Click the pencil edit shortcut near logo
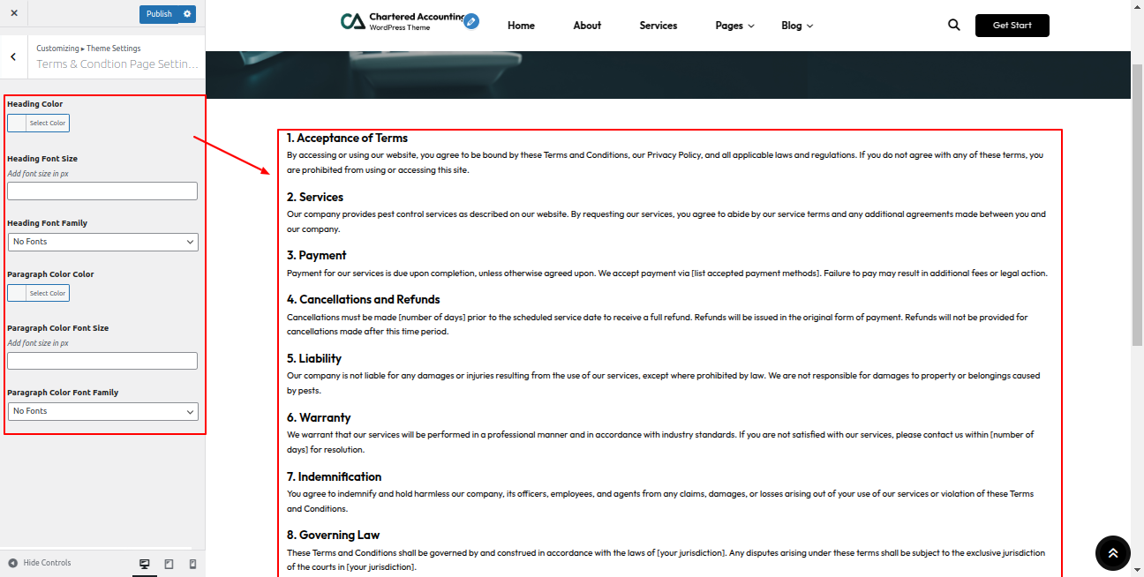The image size is (1144, 577). tap(471, 21)
